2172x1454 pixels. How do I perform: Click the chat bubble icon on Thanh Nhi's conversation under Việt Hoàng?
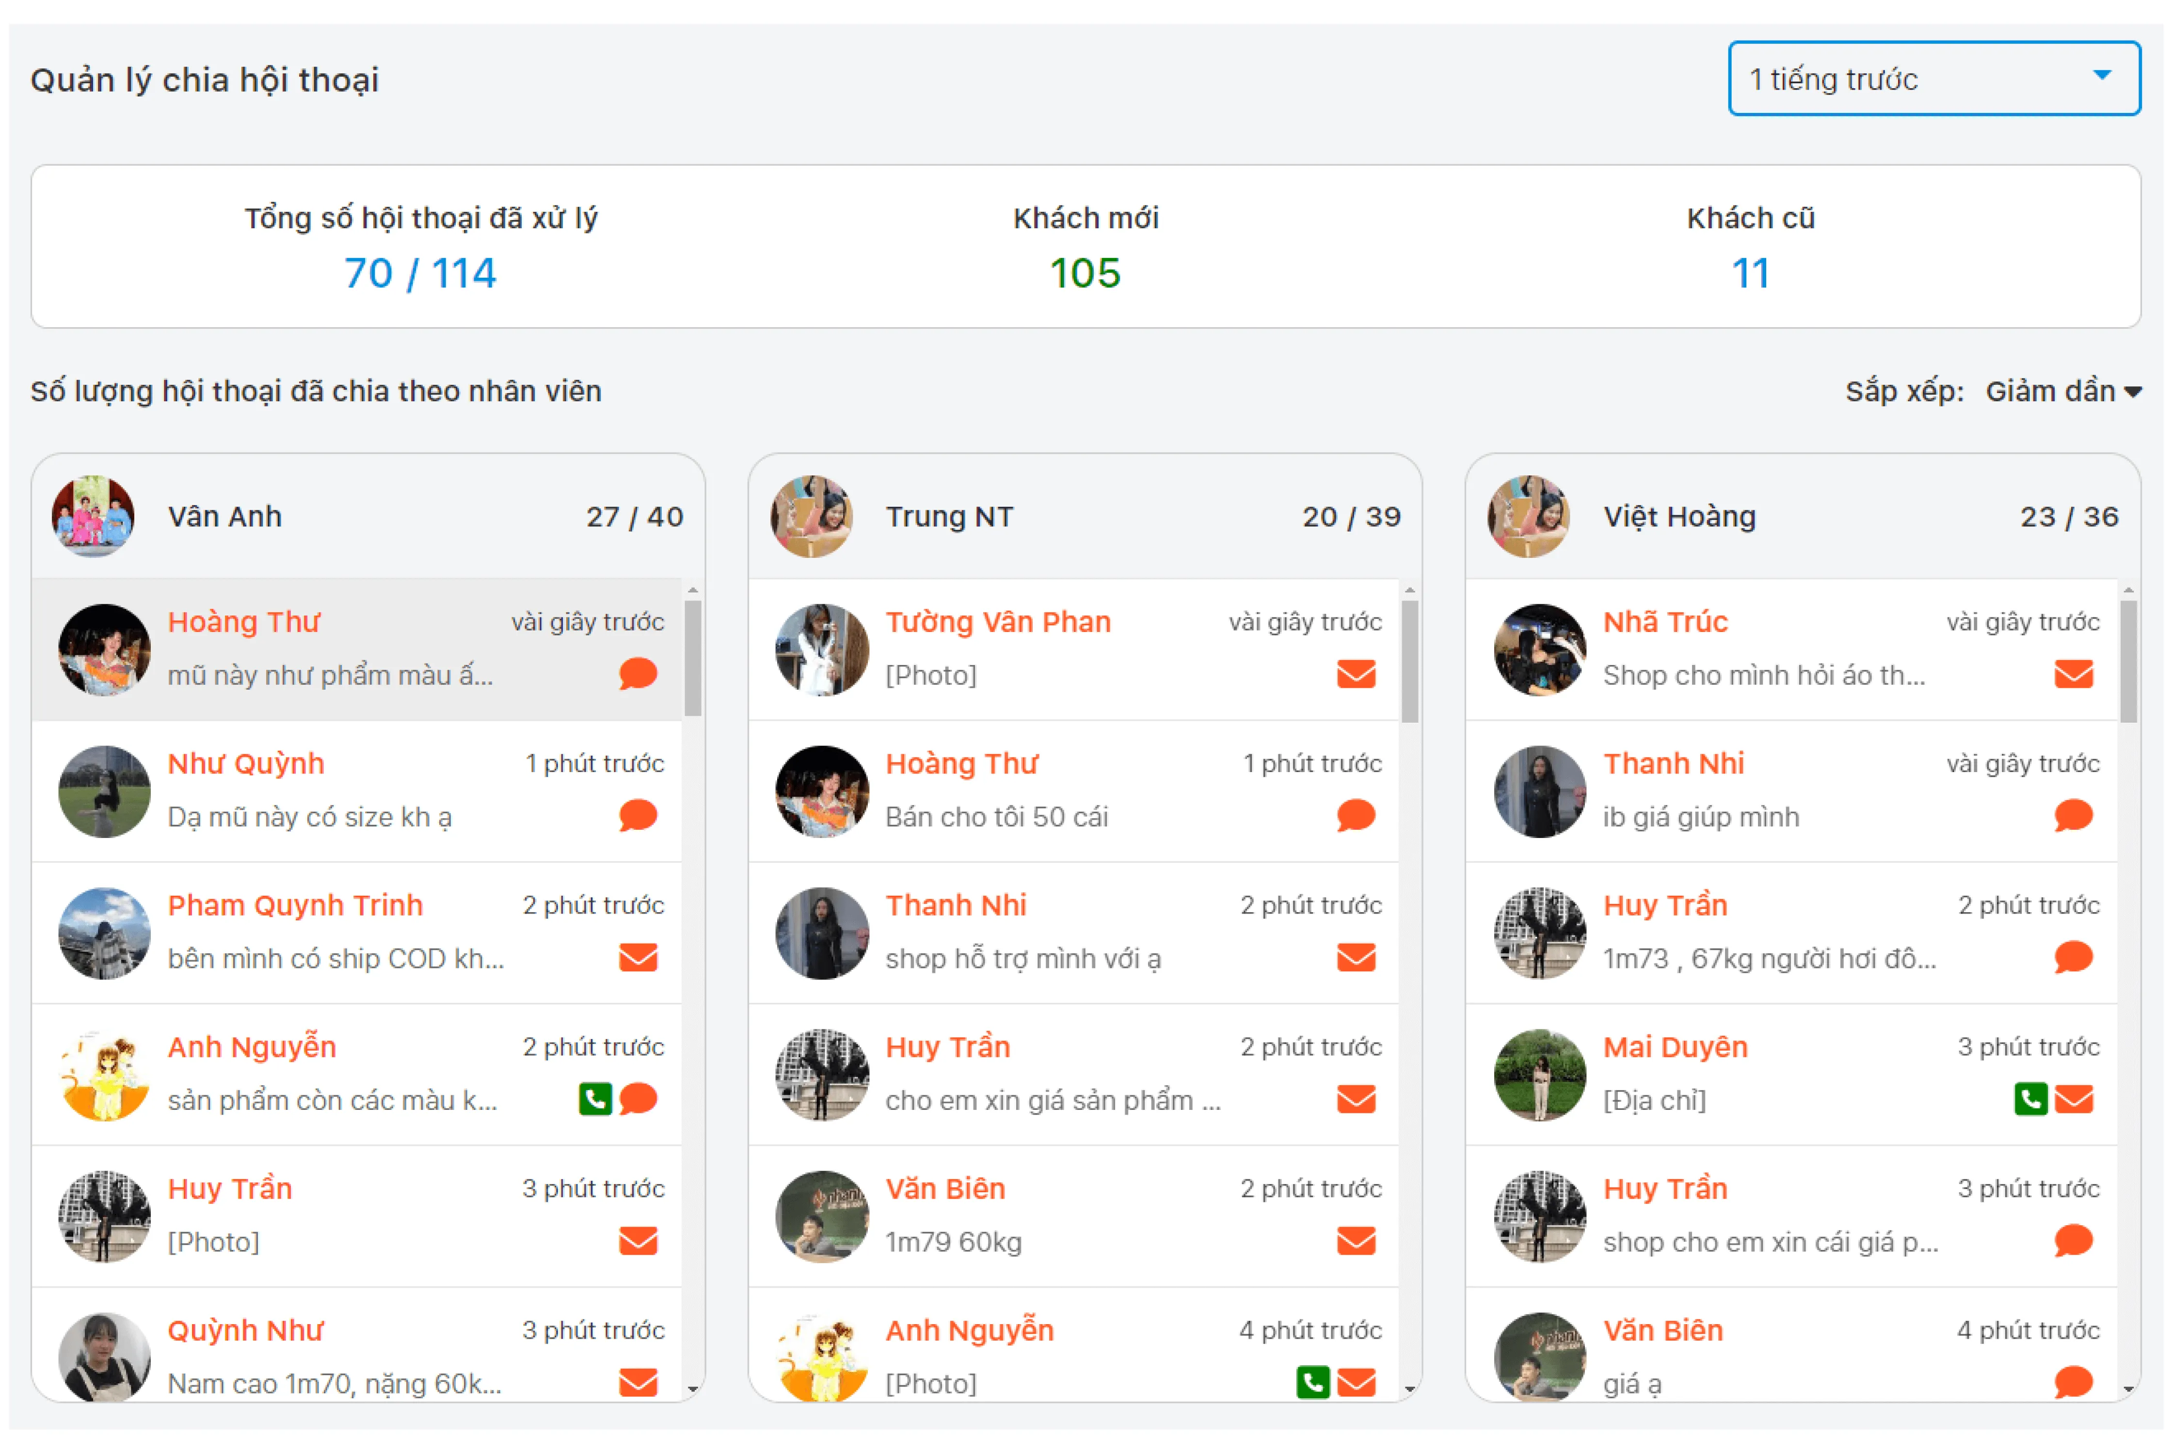click(x=2073, y=816)
